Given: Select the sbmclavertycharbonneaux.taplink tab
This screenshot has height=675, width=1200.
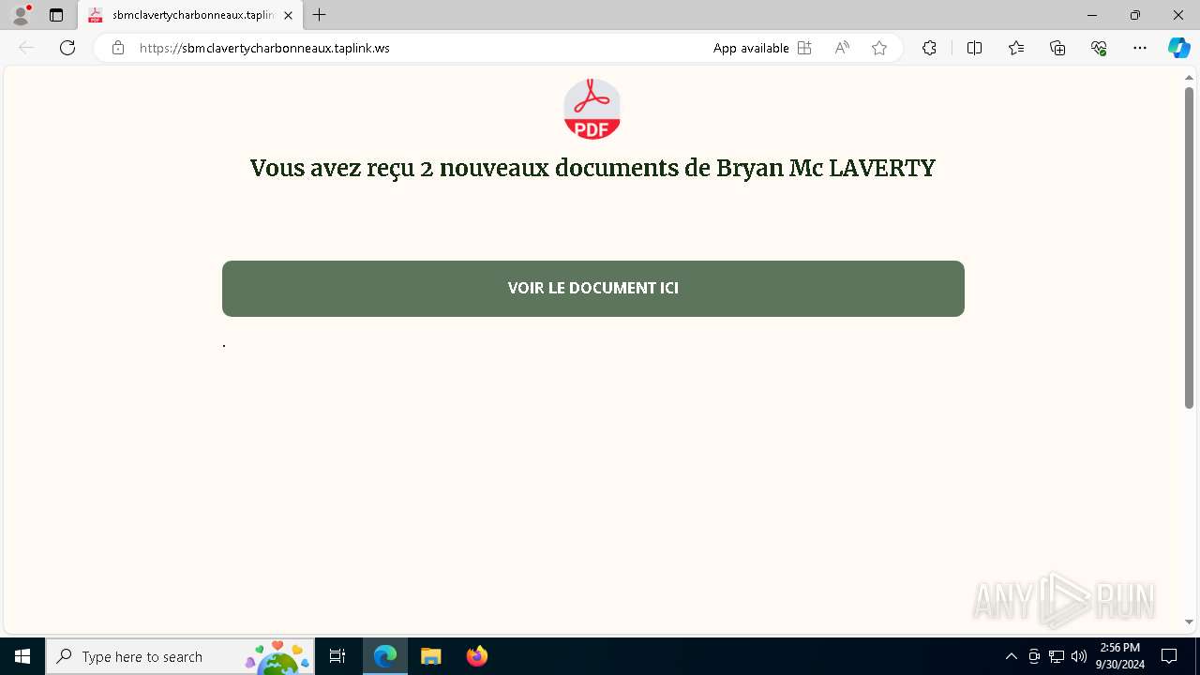Looking at the screenshot, I should click(191, 15).
